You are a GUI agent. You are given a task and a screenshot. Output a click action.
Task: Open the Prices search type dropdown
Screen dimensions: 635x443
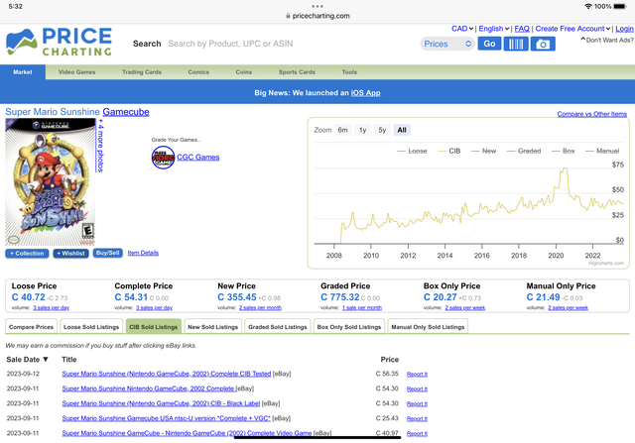(x=447, y=44)
